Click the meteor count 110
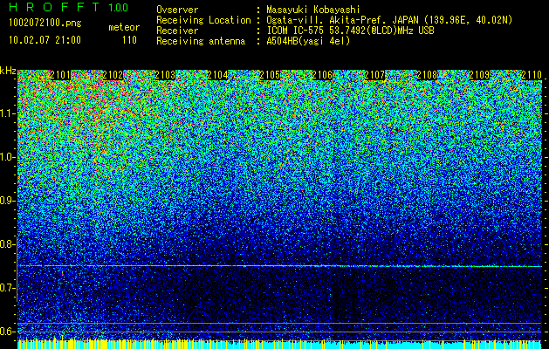Screen dimensions: 549x349 coord(129,40)
